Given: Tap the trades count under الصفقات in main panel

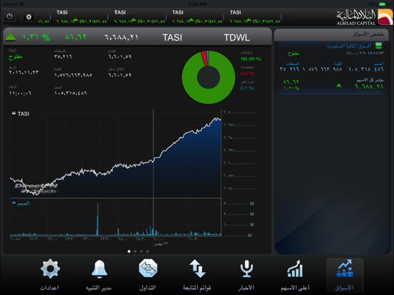Looking at the screenshot, I should tap(63, 57).
